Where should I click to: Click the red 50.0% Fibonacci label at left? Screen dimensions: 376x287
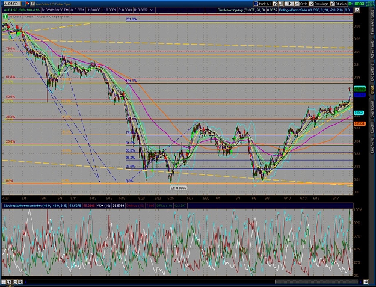click(10, 97)
